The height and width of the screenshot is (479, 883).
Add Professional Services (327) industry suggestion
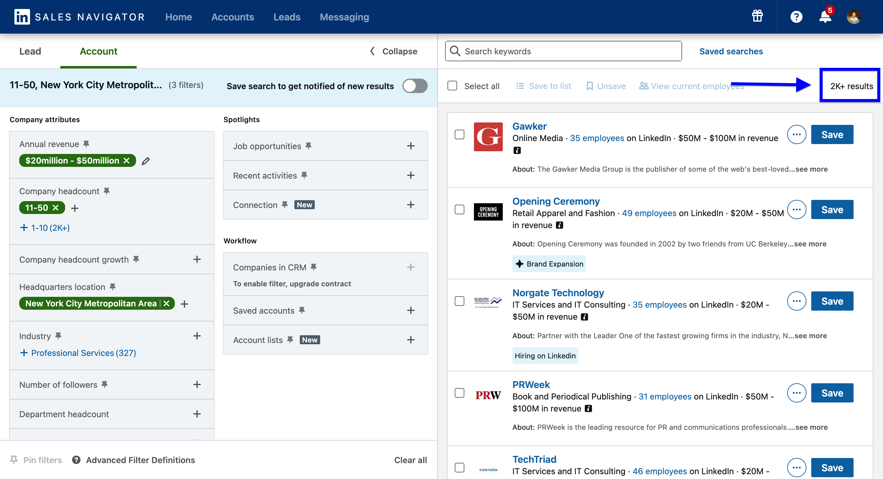(78, 353)
